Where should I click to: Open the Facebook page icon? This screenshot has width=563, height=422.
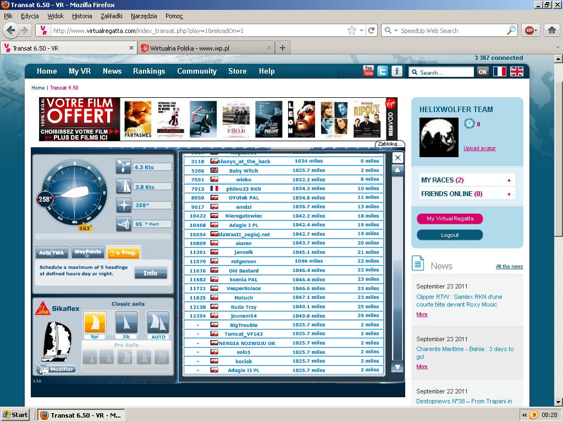396,71
